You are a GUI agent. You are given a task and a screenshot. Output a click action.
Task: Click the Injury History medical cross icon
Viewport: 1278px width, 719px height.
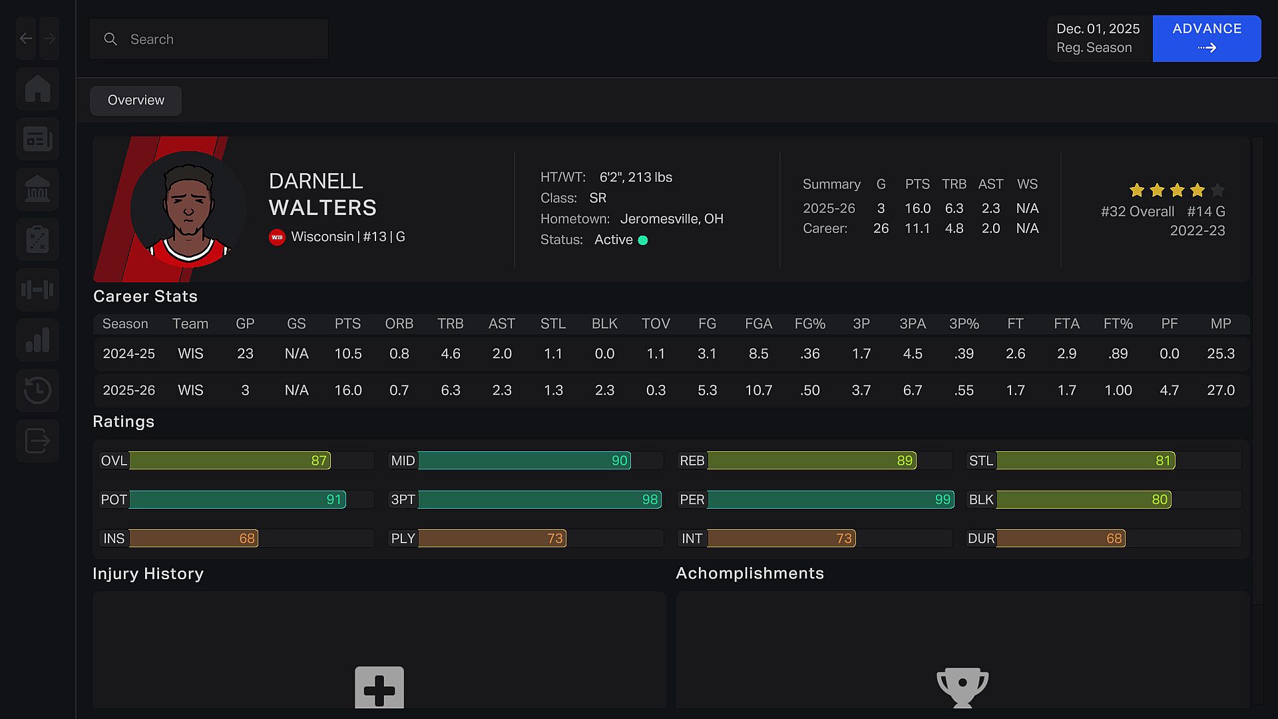point(379,688)
